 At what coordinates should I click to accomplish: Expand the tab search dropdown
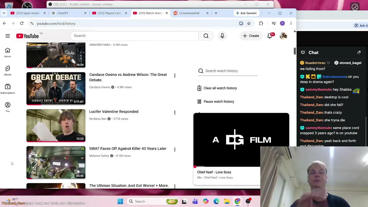click(x=4, y=13)
